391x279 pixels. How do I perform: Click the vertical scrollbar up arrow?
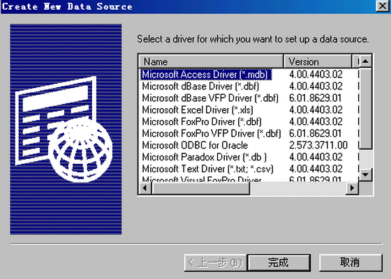[365, 61]
